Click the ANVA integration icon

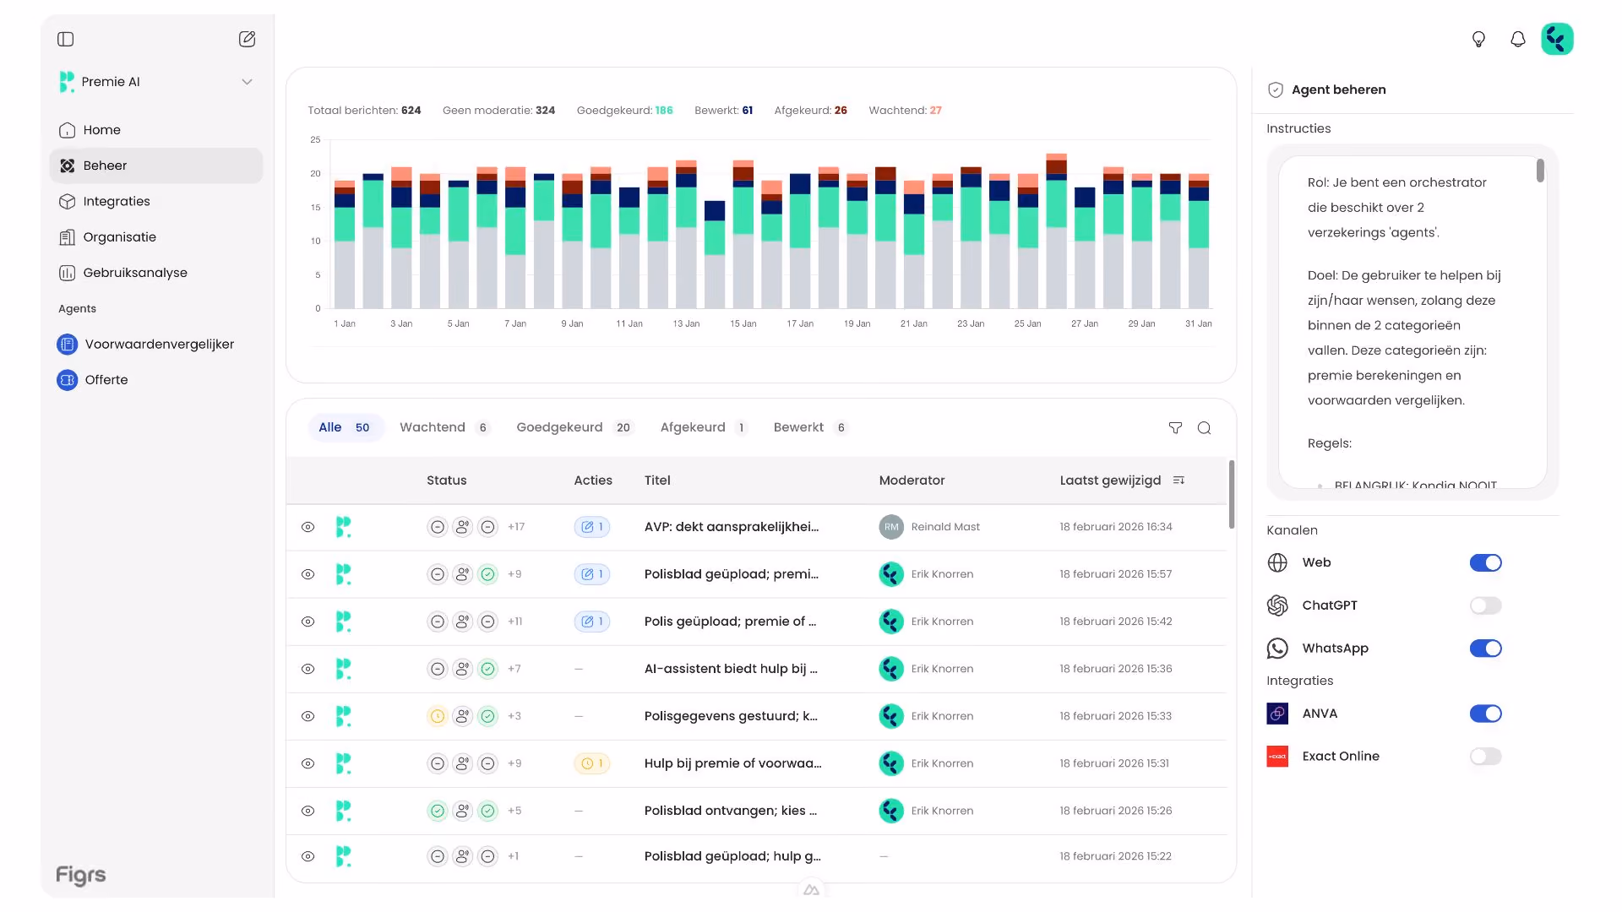(x=1277, y=714)
